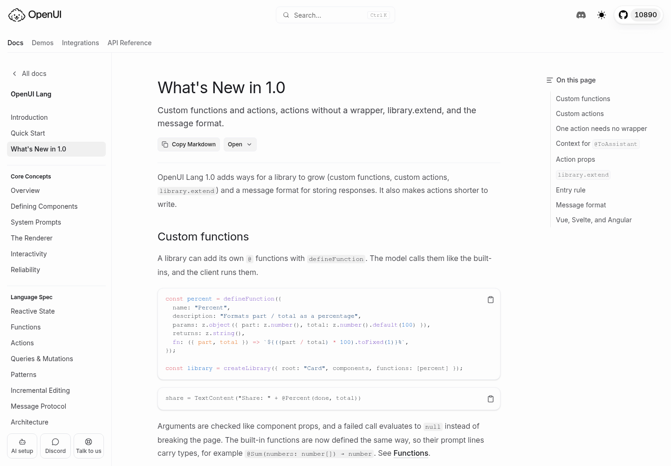This screenshot has width=671, height=466.
Task: Expand the Open dropdown menu
Action: (x=240, y=144)
